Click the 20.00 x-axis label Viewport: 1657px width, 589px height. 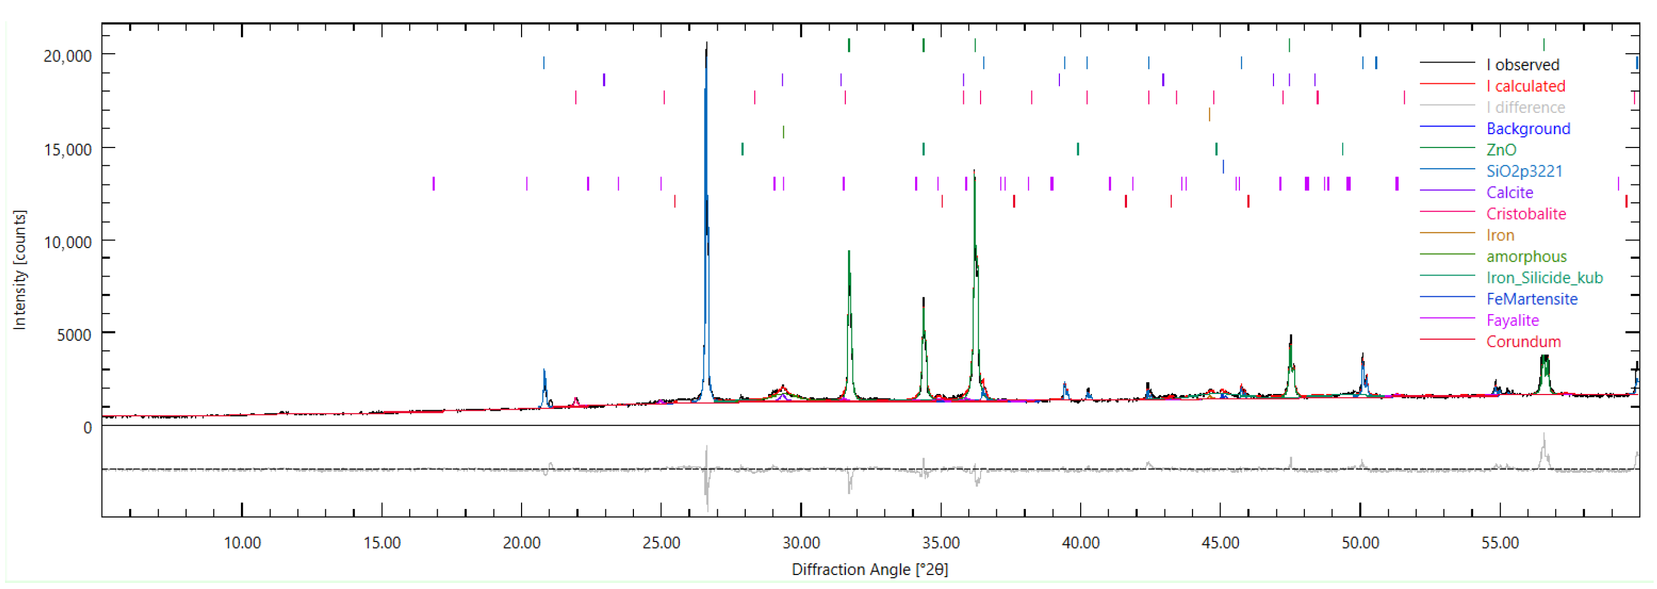coord(522,543)
